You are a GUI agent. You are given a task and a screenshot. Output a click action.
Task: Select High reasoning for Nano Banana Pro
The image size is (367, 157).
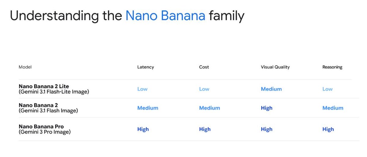[x=328, y=129]
